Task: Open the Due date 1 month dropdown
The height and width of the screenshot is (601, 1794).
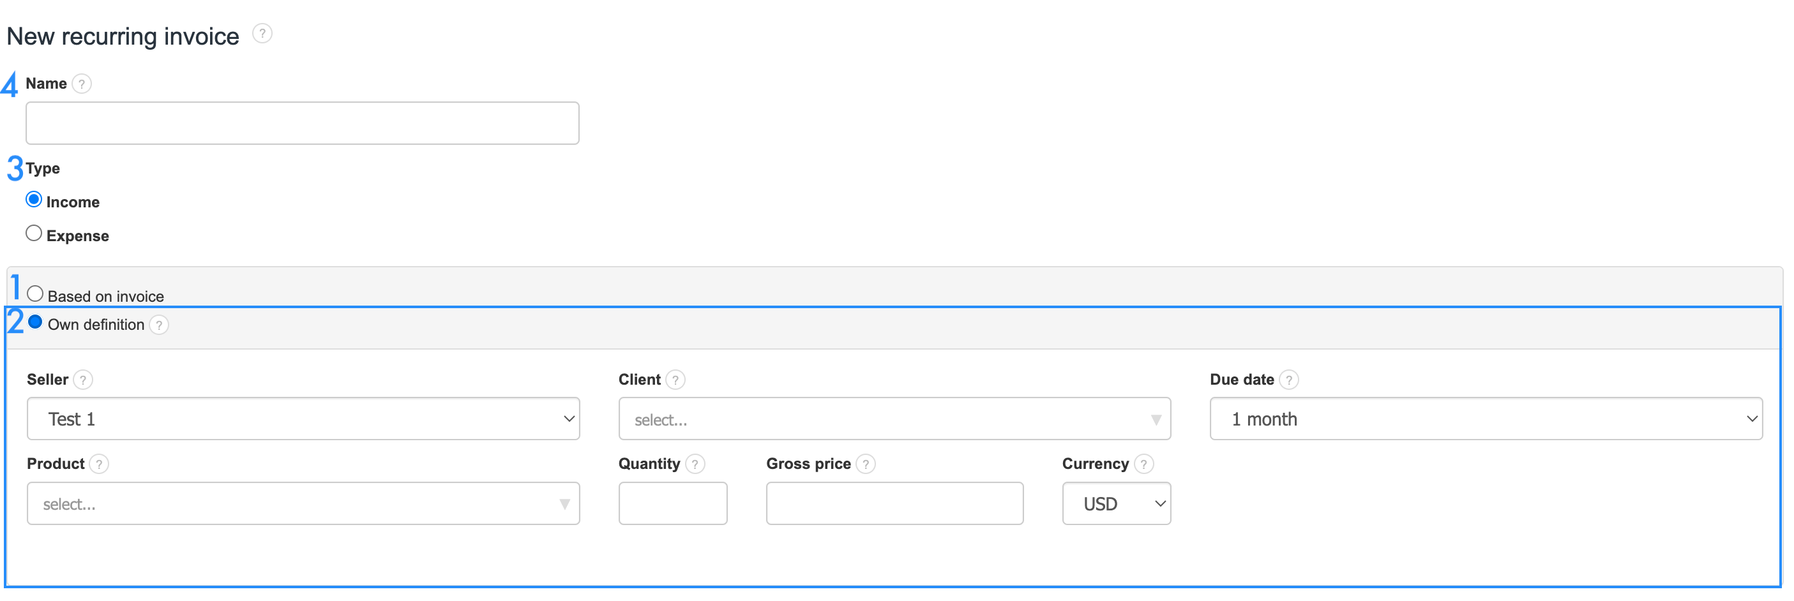Action: 1486,419
